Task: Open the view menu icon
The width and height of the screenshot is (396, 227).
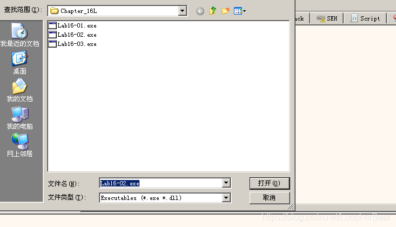Action: (x=238, y=11)
